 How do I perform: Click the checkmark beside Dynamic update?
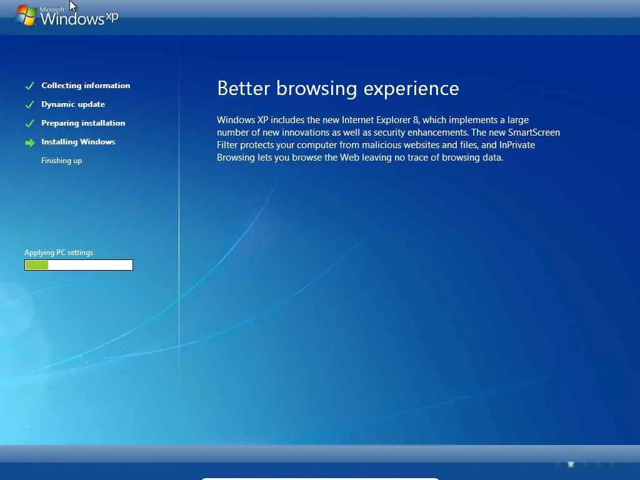(x=30, y=104)
